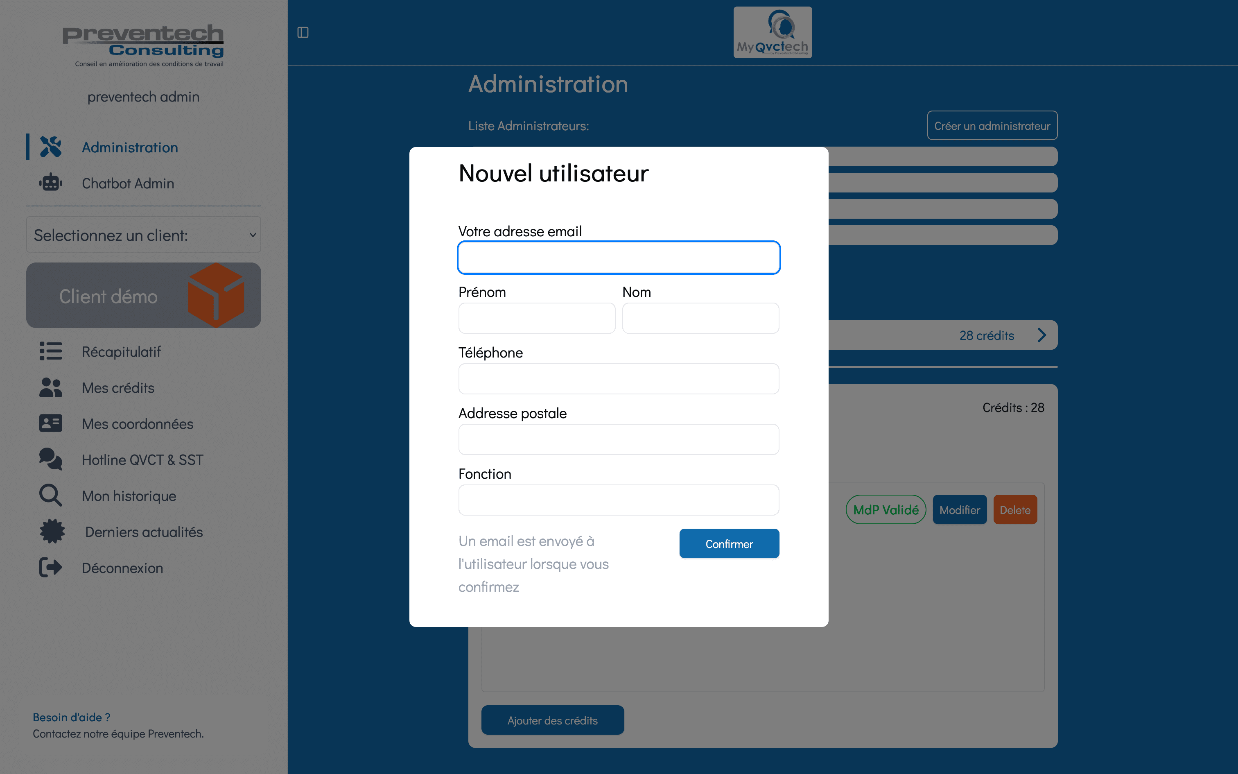Select the Chatbot Admin menu entry
This screenshot has width=1238, height=774.
128,183
